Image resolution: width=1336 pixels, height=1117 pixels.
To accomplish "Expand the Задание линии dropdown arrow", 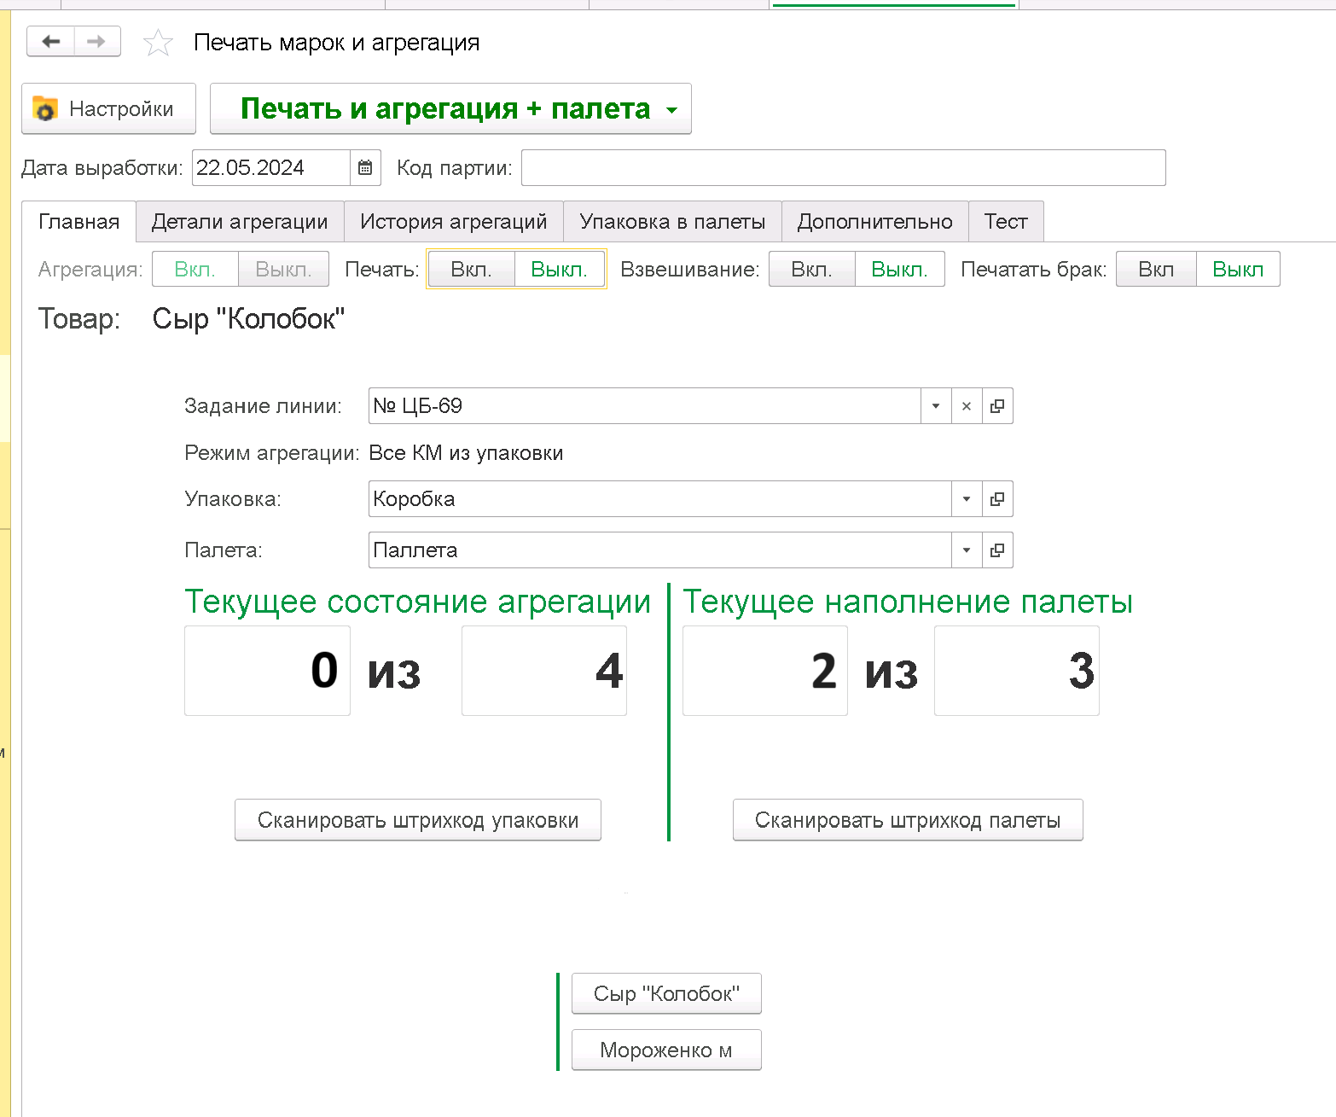I will click(936, 406).
